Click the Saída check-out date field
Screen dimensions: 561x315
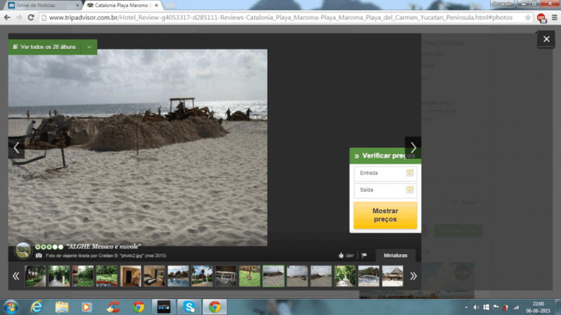(385, 190)
